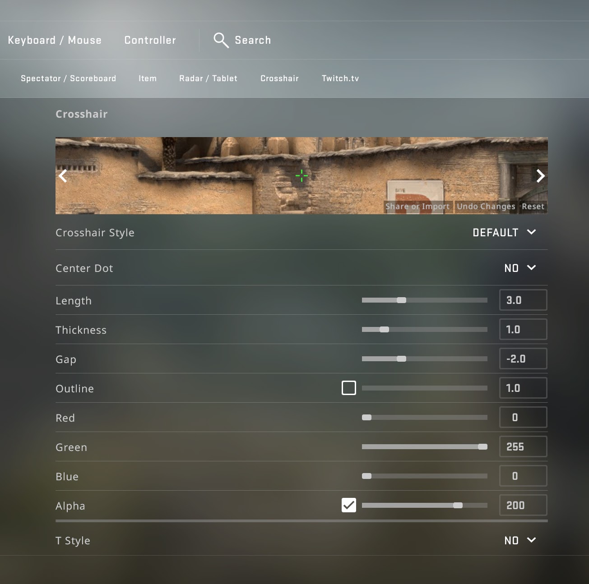
Task: Click the Blue slider handle
Action: pos(366,476)
